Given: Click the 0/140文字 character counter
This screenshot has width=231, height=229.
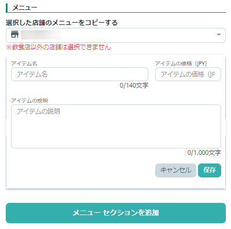Looking at the screenshot, I should pyautogui.click(x=134, y=85).
